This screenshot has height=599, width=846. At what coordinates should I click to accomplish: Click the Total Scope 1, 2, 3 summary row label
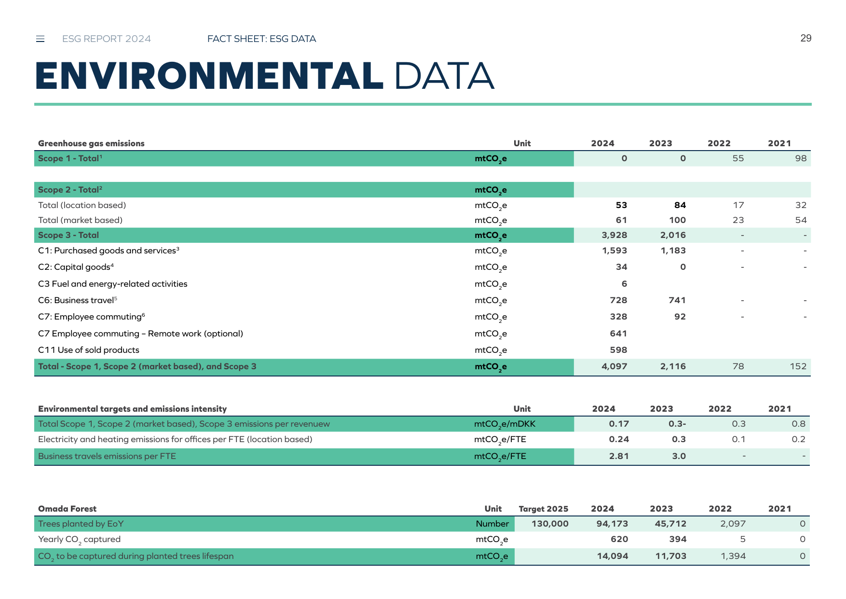point(147,366)
